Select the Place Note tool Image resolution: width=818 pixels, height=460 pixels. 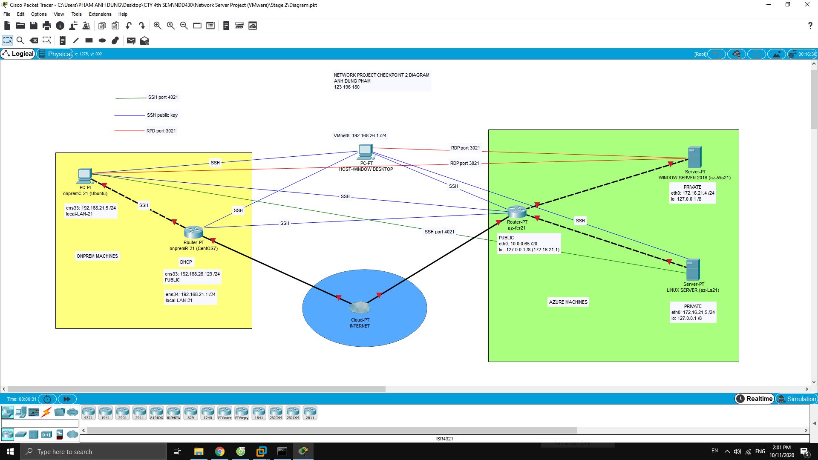click(x=63, y=40)
